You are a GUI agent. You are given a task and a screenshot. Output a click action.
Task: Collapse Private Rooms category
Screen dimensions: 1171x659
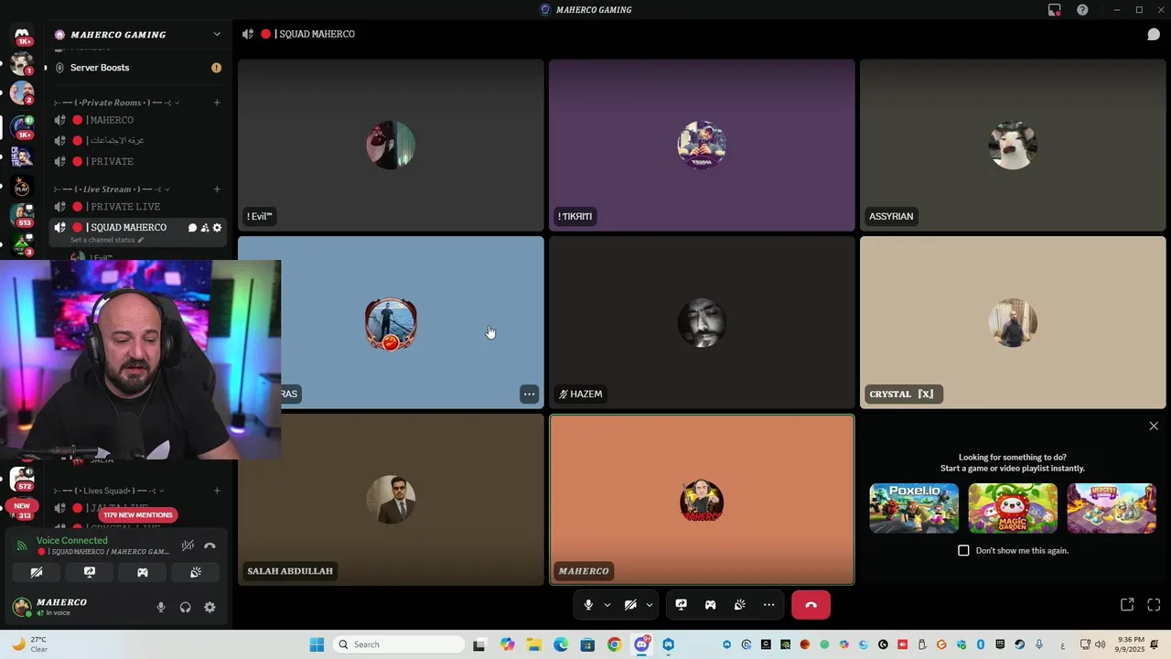tap(116, 103)
